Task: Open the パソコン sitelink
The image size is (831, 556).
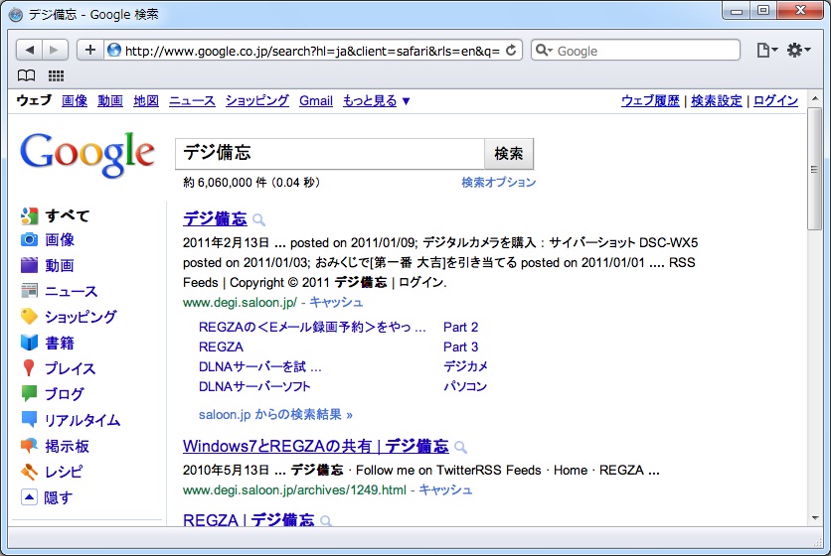Action: coord(465,386)
